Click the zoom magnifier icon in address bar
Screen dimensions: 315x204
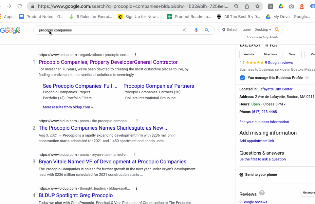[x=236, y=6]
